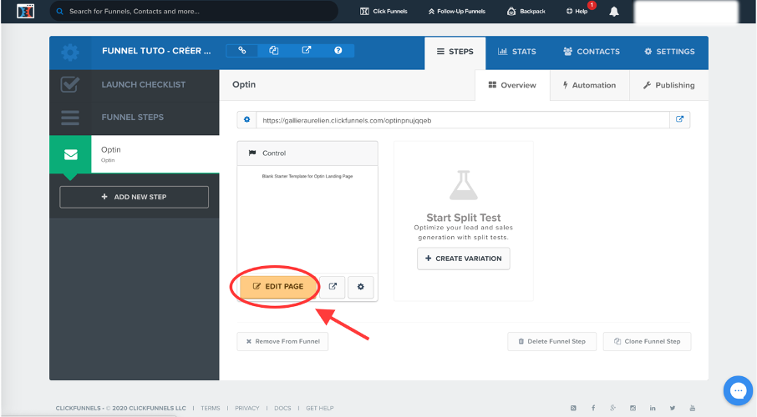This screenshot has width=757, height=417.
Task: Open the page URL in new tab icon
Action: (680, 119)
